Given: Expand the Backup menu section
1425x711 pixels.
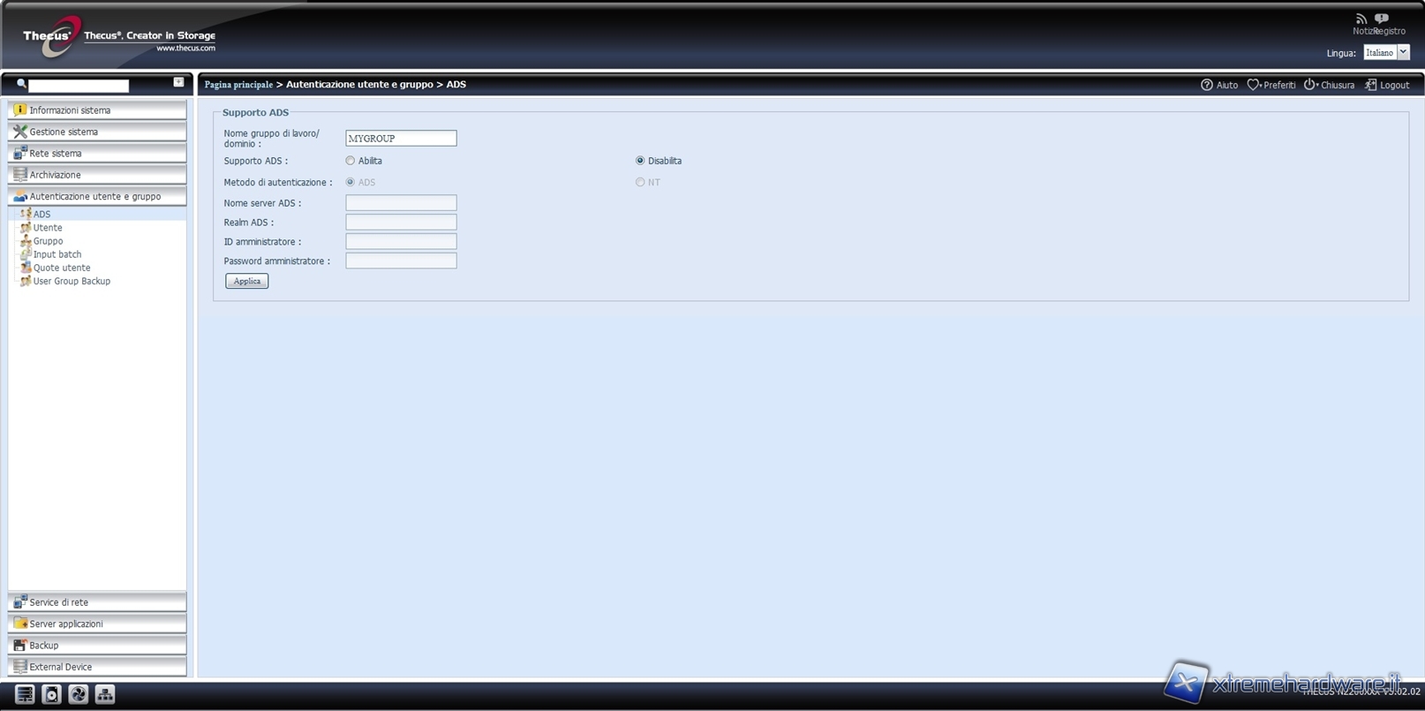Looking at the screenshot, I should click(x=97, y=646).
